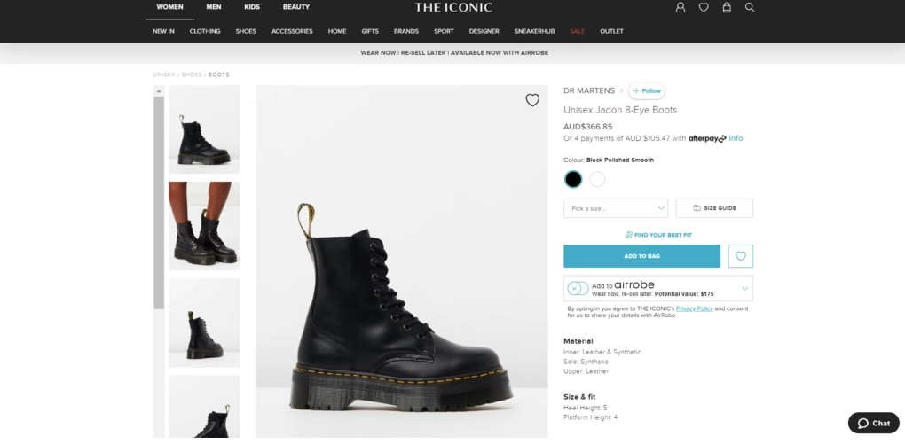Toggle the Add to AirRobe switch
This screenshot has width=905, height=444.
pos(578,288)
